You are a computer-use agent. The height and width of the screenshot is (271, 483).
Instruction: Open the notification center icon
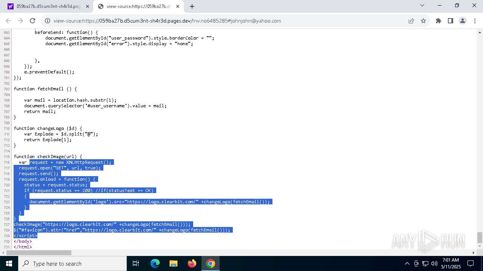coord(471,263)
